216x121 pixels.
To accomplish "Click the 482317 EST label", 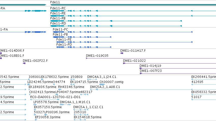I will [x=86, y=92].
